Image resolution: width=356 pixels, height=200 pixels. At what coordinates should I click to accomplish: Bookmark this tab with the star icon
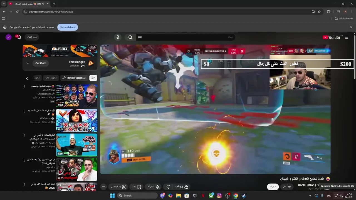[x=319, y=12]
